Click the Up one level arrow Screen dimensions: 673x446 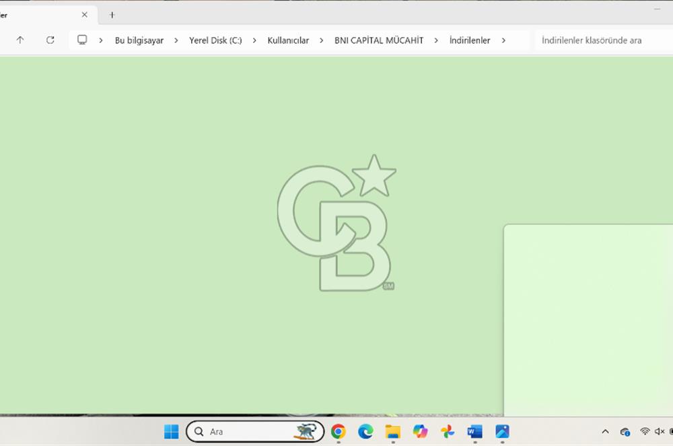coord(20,40)
